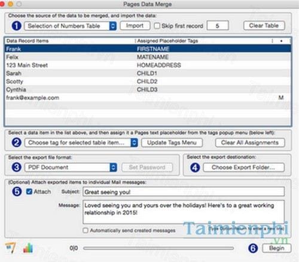Select the frank@example.com row
The height and width of the screenshot is (262, 299).
148,98
